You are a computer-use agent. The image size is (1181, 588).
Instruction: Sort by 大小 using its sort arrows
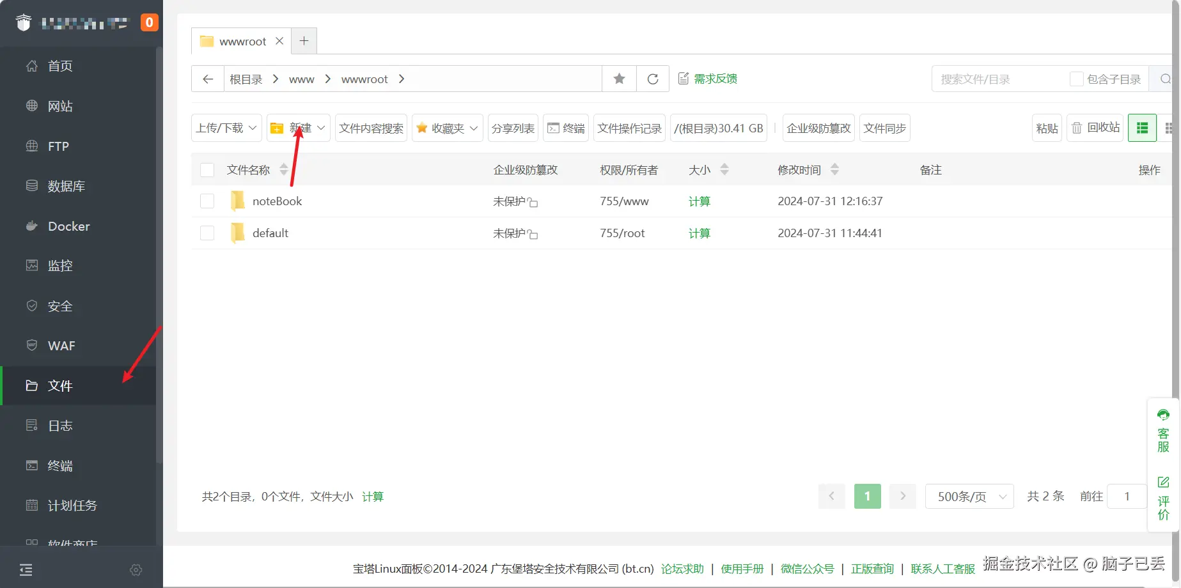(724, 169)
